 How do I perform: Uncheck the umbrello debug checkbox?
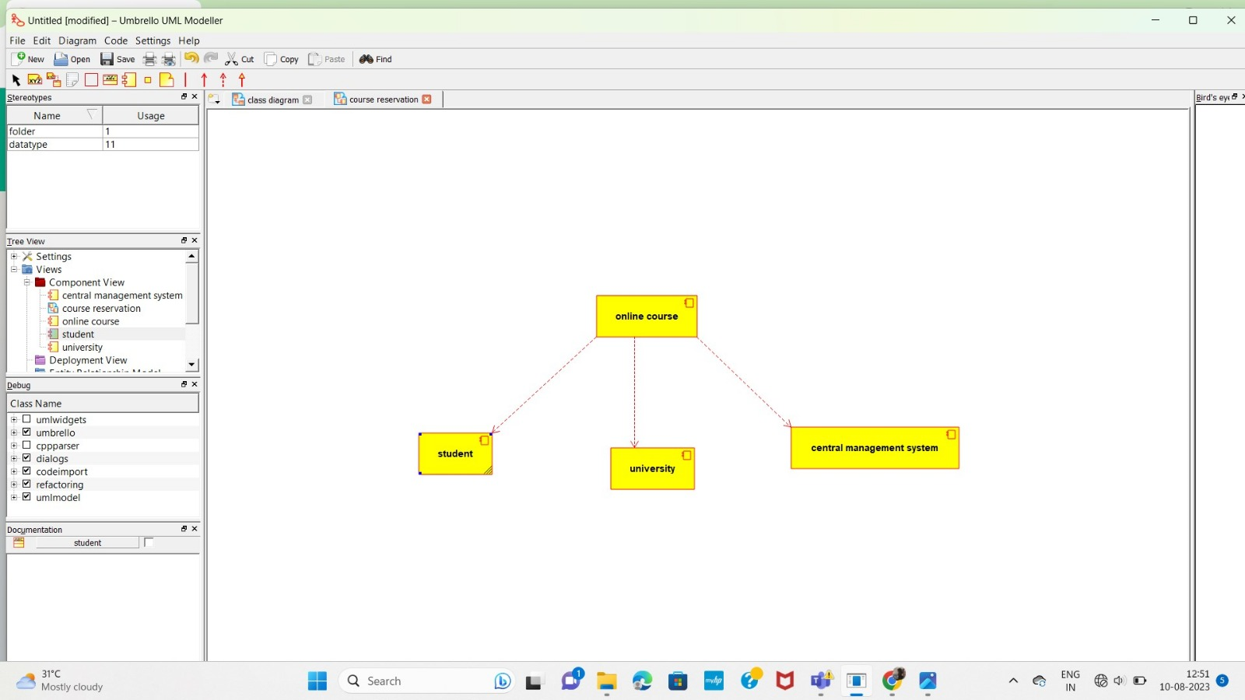[x=26, y=432]
